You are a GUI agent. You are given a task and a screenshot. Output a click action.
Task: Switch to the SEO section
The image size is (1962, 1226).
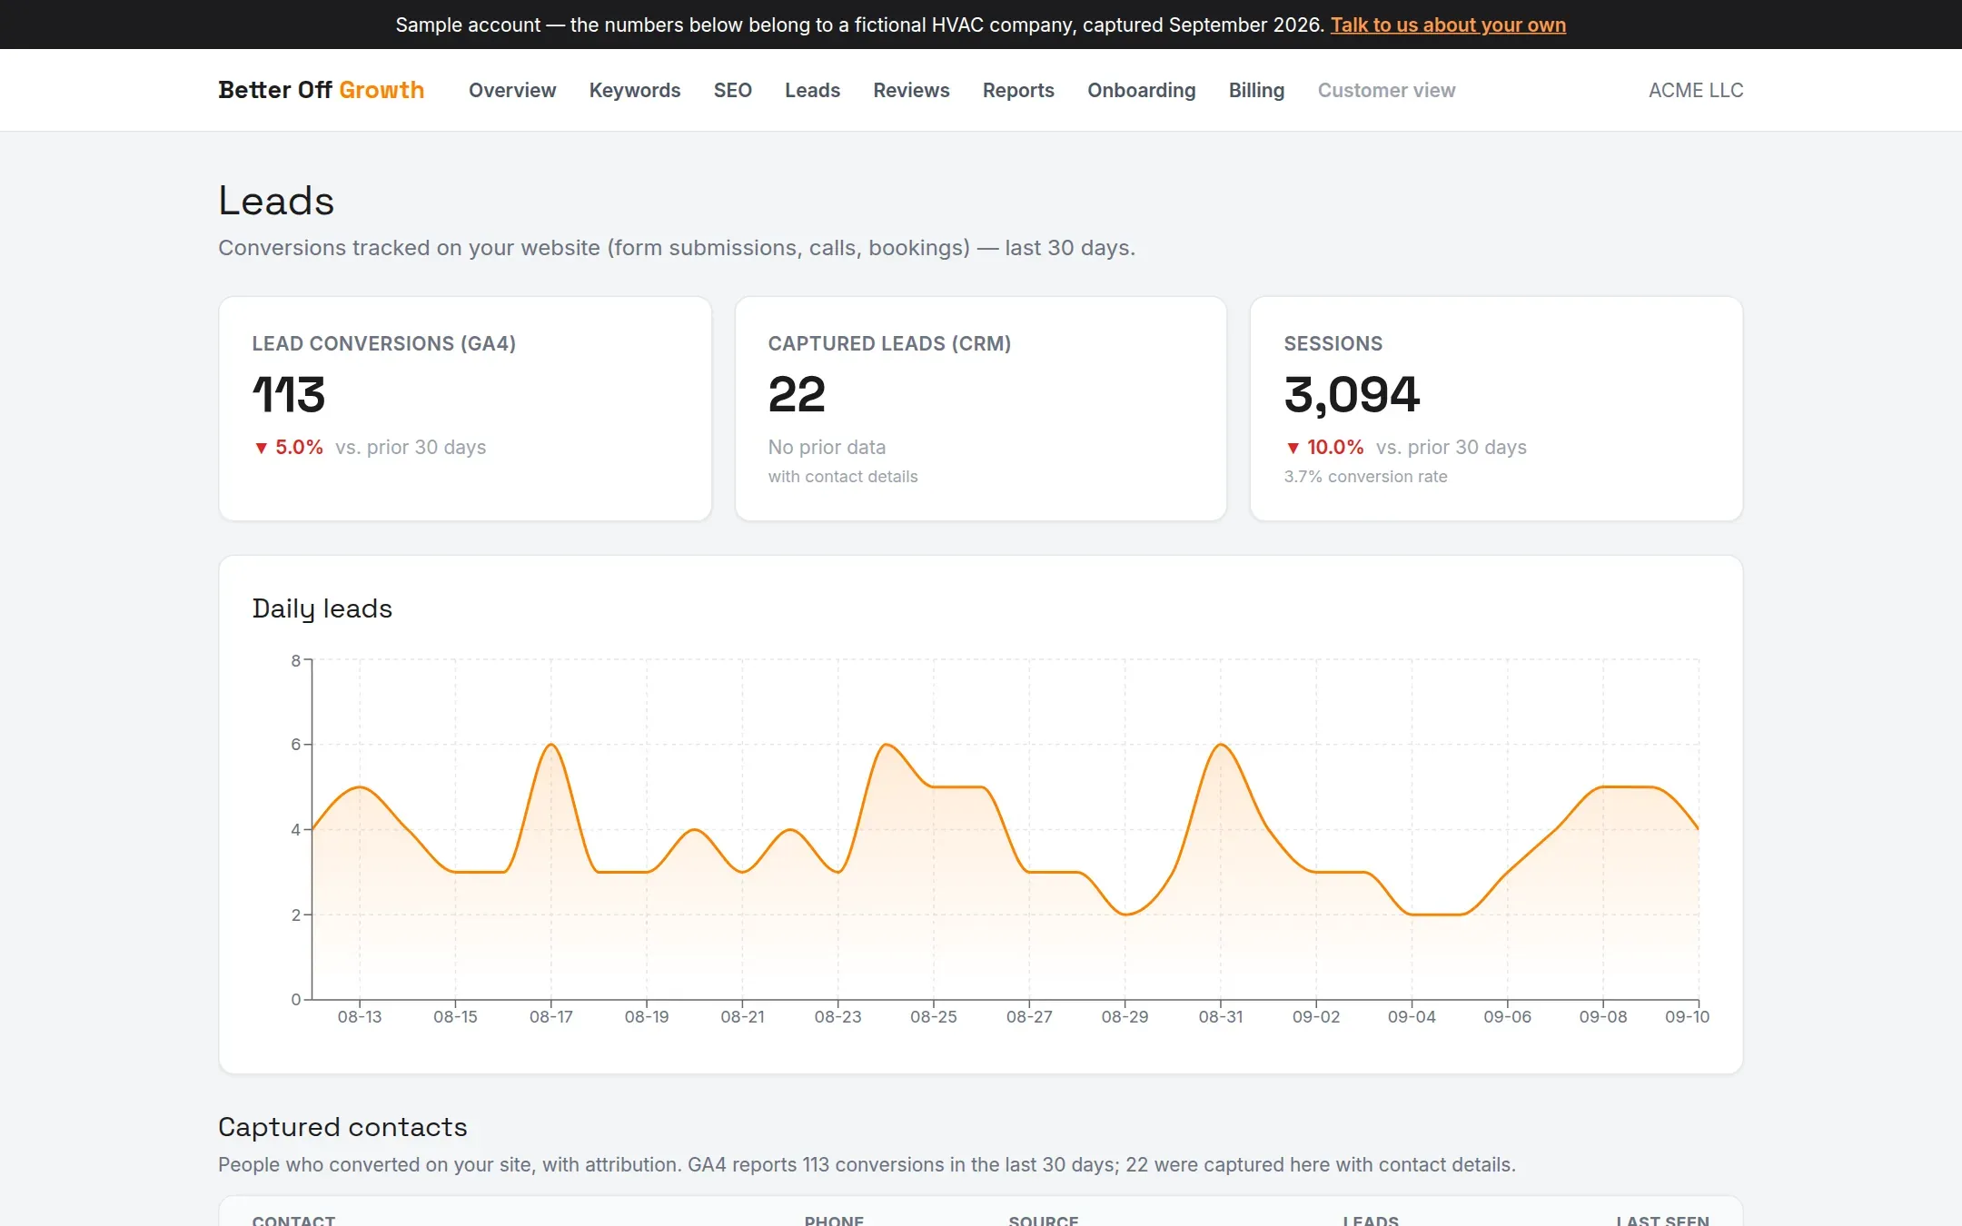733,90
